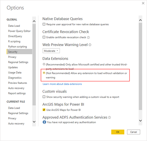
Task: Open Current File Data Load settings
Action: pyautogui.click(x=14, y=108)
